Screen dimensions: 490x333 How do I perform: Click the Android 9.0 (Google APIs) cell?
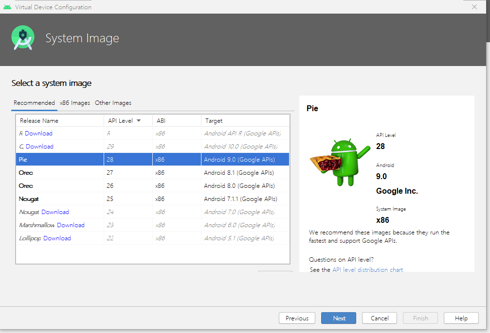point(245,159)
